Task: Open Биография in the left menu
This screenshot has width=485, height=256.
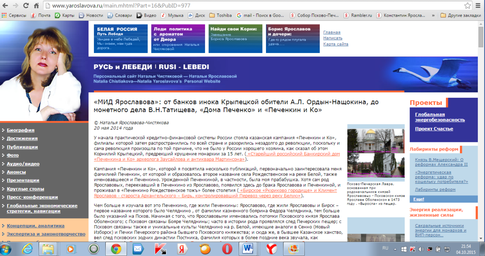Action: (20, 130)
